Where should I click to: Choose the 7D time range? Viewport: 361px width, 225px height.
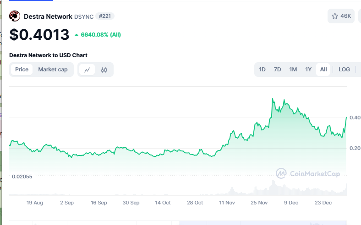(x=278, y=70)
